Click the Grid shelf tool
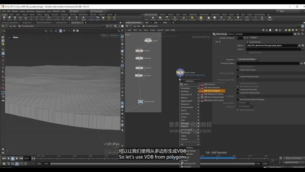Viewport: 305px width, 172px height. (26, 18)
